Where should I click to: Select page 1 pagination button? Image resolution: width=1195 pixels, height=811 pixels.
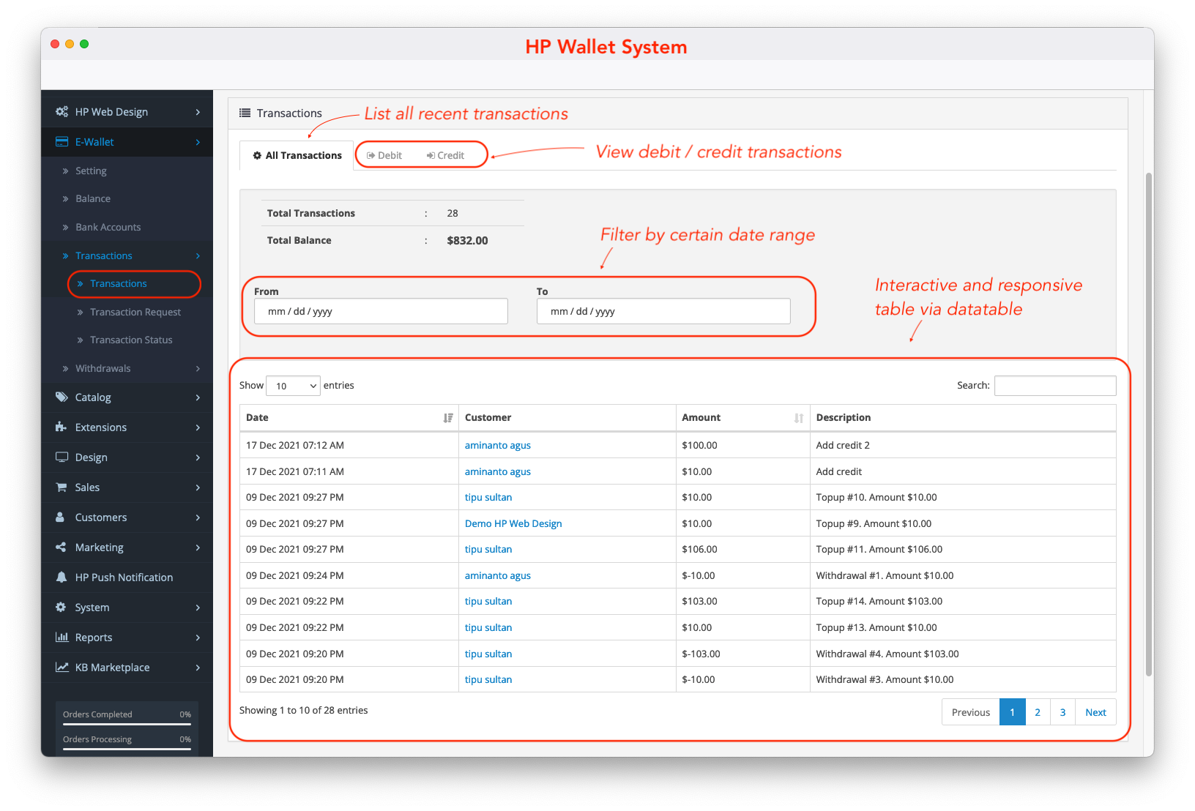1013,713
